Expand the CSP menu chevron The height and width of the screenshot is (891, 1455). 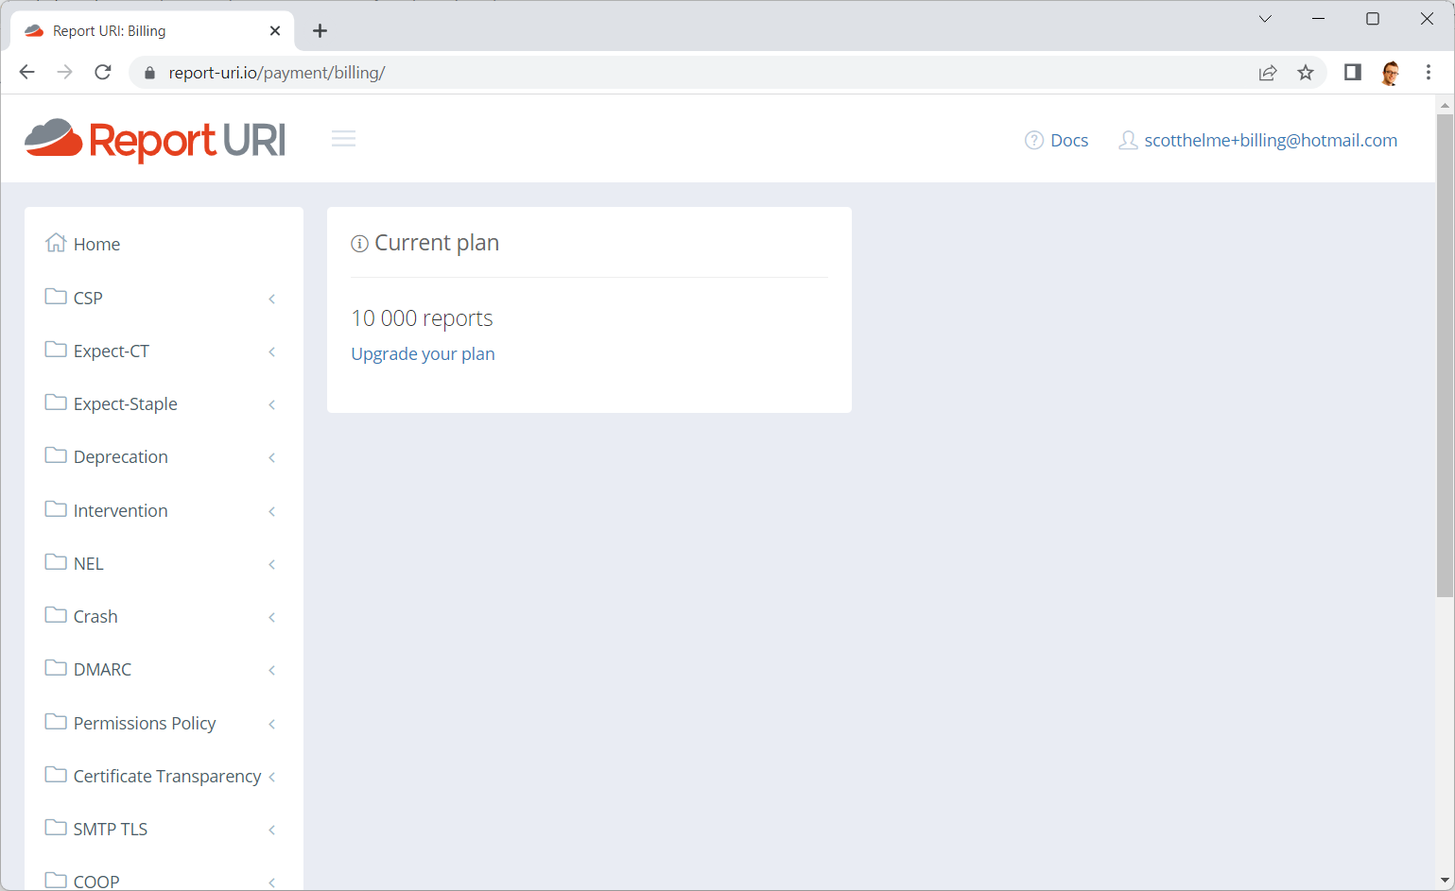(272, 299)
